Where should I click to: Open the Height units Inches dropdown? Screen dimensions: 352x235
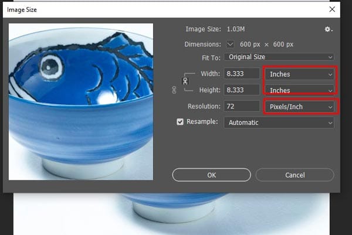pos(300,90)
